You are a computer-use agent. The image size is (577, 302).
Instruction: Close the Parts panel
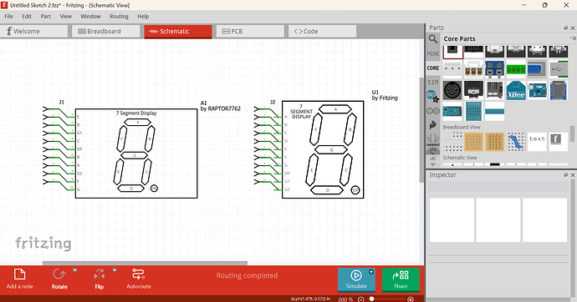[x=573, y=28]
